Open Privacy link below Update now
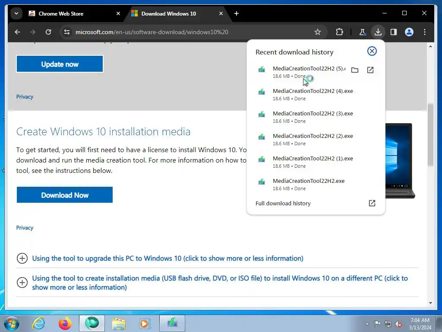 click(25, 96)
